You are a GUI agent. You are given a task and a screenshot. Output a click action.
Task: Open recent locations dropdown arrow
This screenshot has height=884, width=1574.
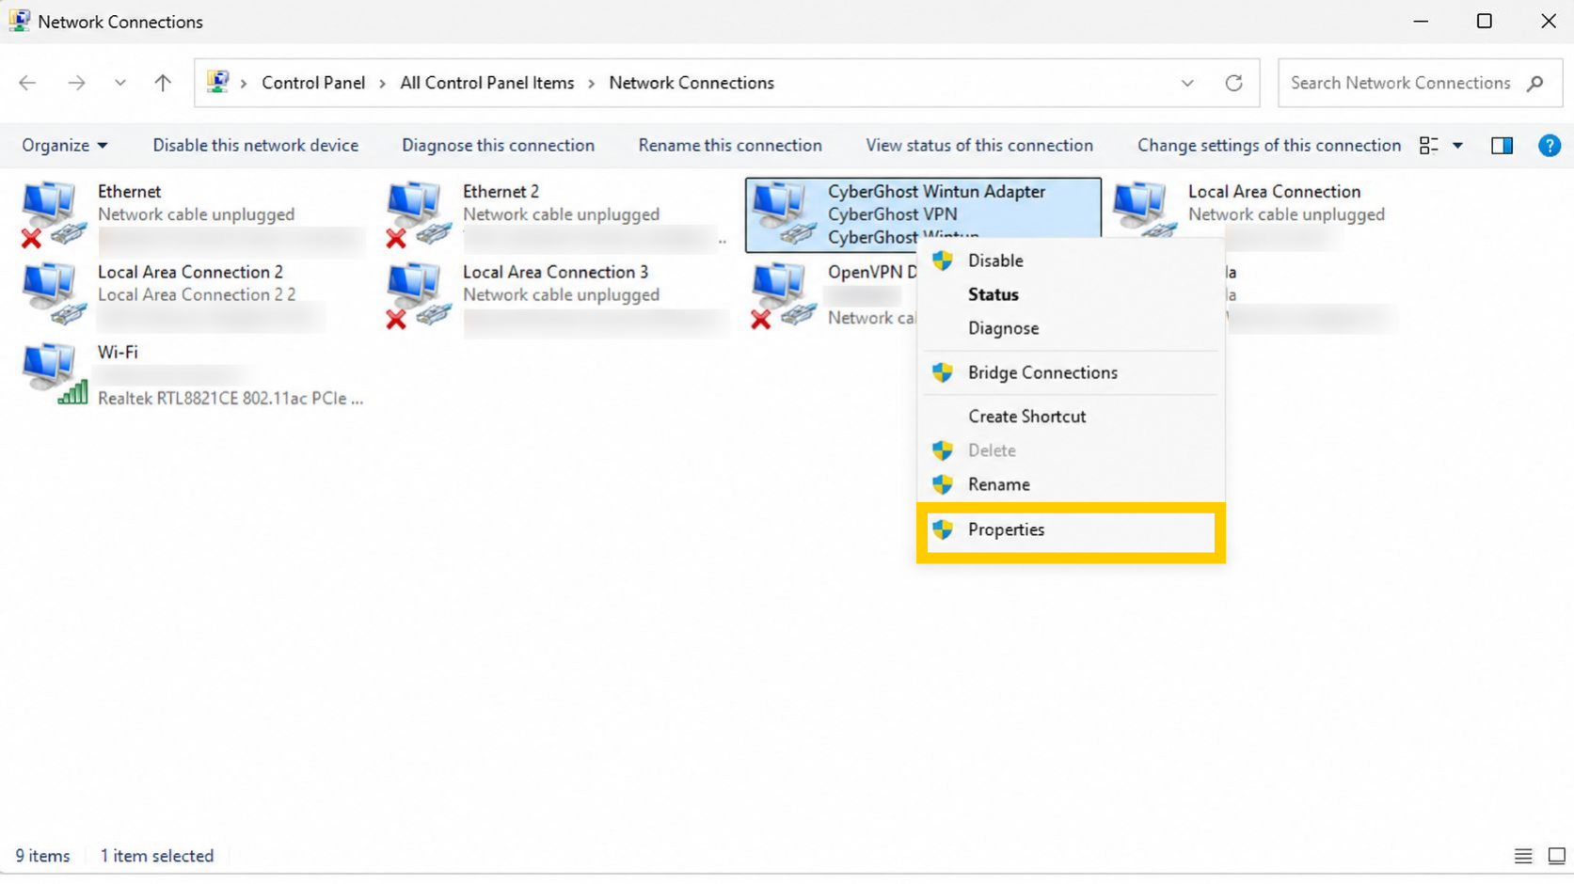click(119, 83)
